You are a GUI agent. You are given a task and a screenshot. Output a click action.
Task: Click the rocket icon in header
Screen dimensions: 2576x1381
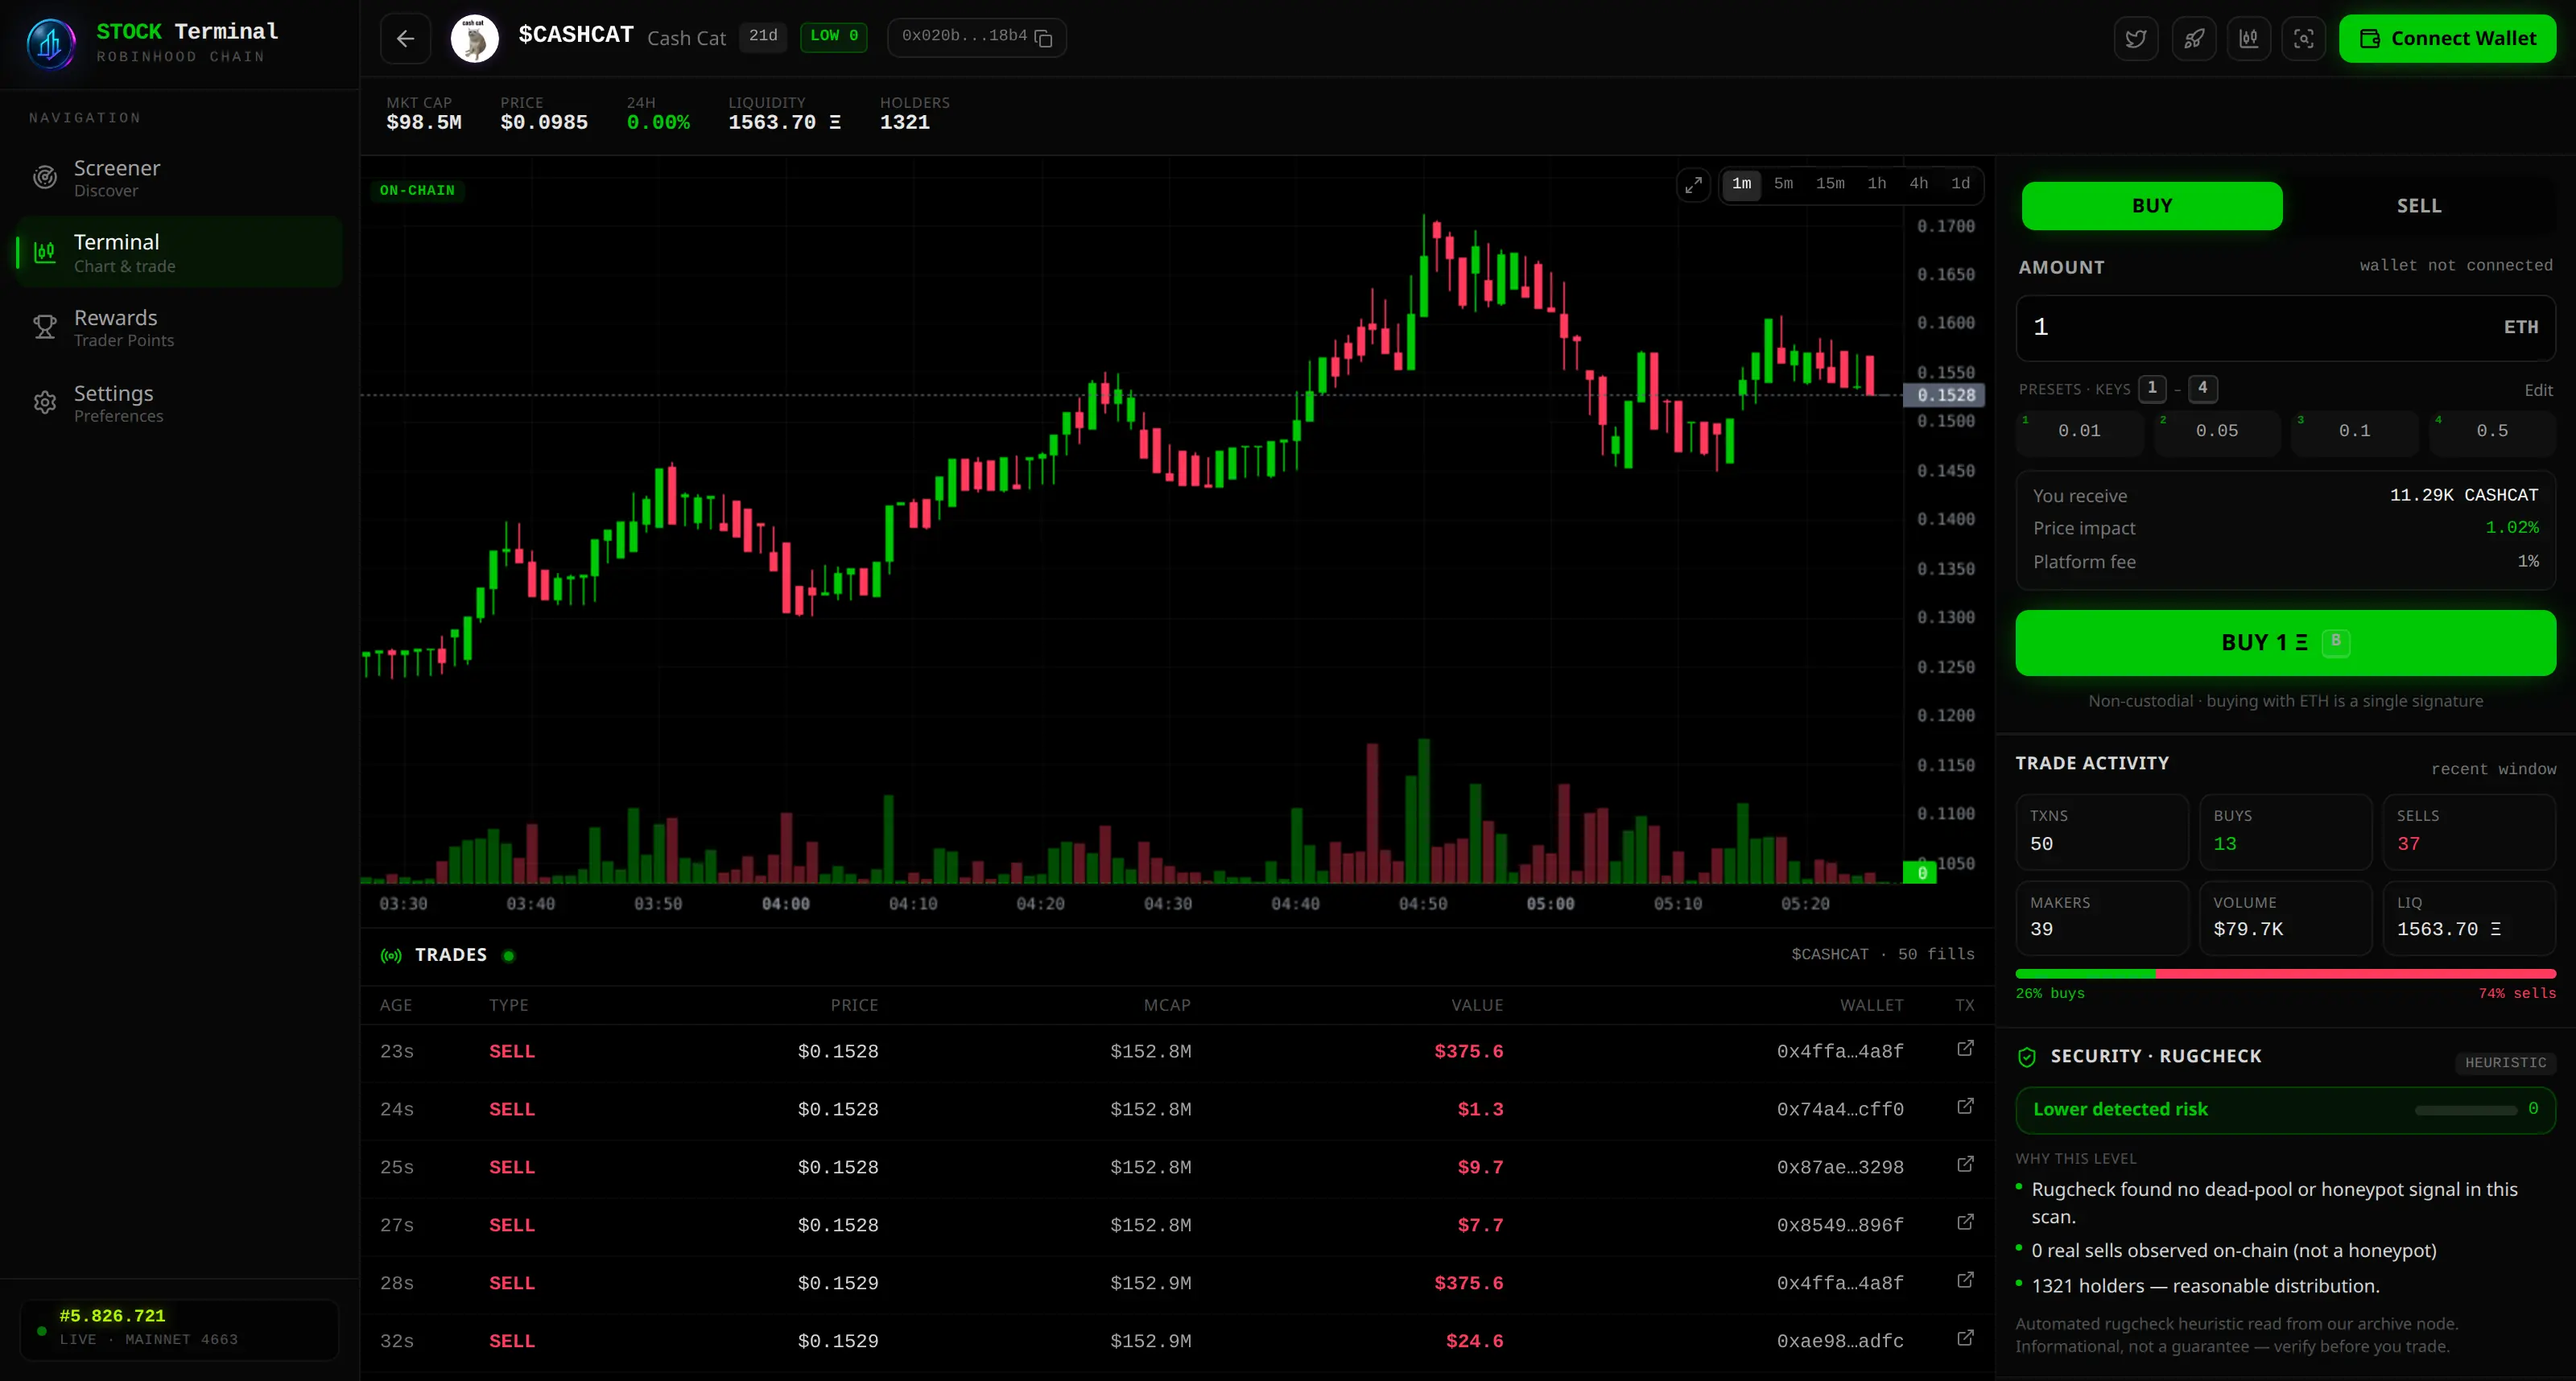[x=2193, y=38]
